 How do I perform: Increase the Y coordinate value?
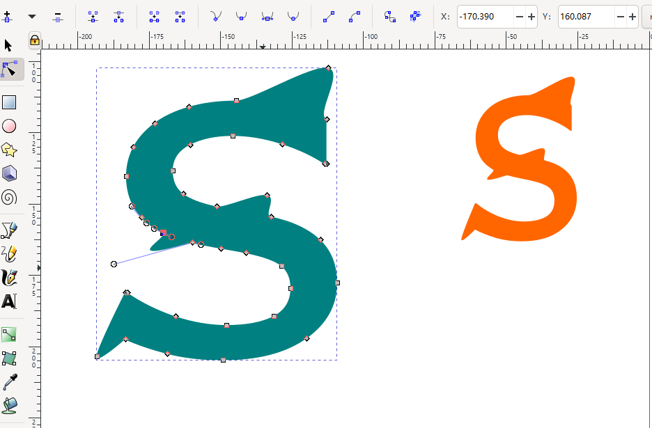pyautogui.click(x=632, y=17)
